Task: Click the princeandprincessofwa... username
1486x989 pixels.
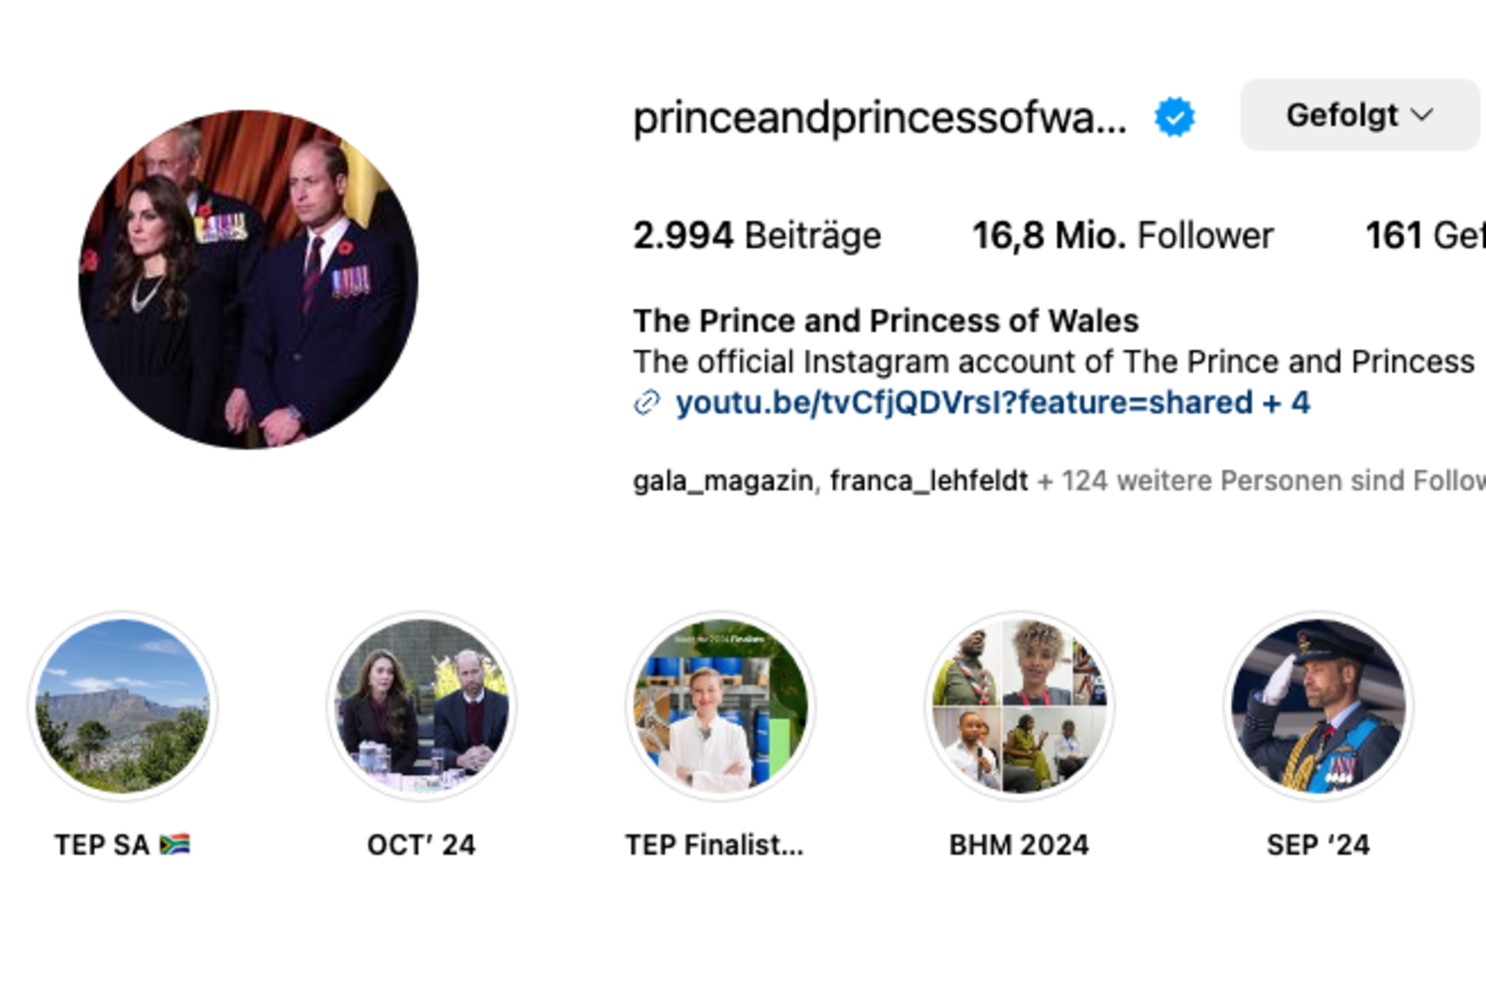Action: pyautogui.click(x=879, y=117)
